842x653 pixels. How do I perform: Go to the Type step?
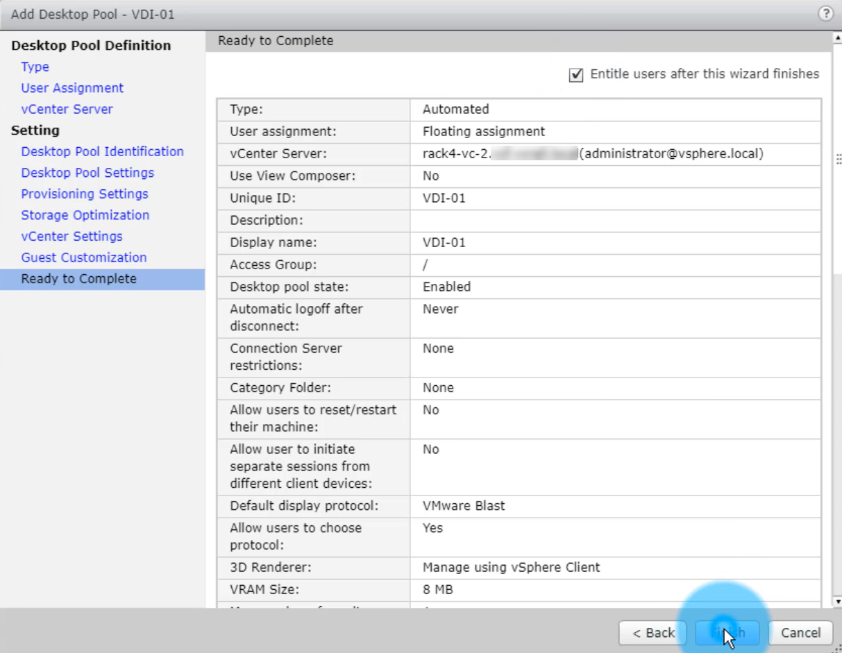(35, 67)
